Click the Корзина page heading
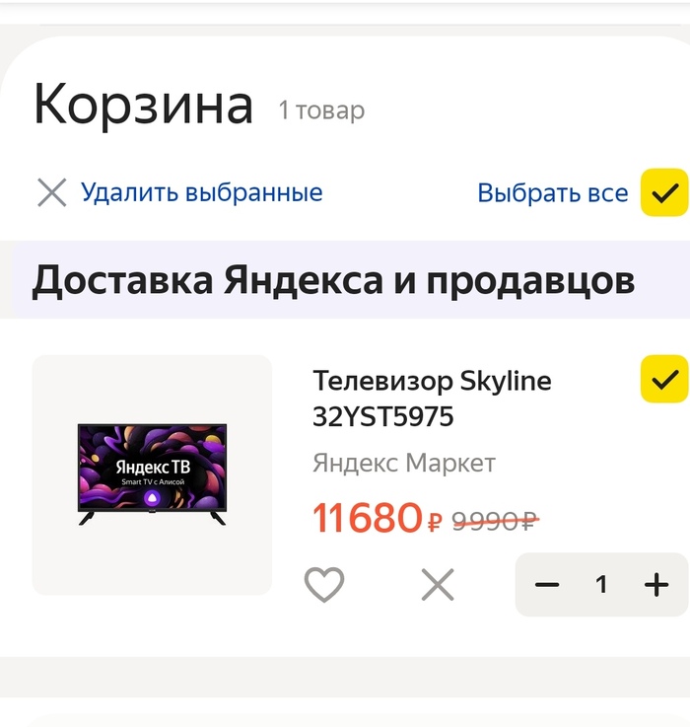Screen dimensions: 690x727 click(143, 105)
